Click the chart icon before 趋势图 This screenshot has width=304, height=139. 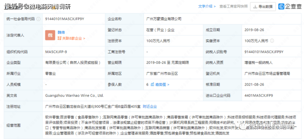(152, 84)
